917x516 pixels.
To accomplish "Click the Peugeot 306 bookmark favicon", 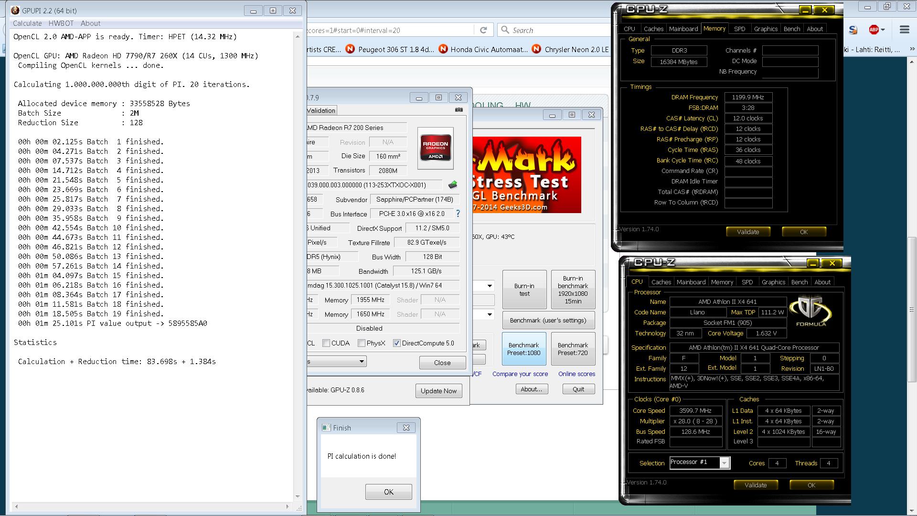I will [x=350, y=49].
